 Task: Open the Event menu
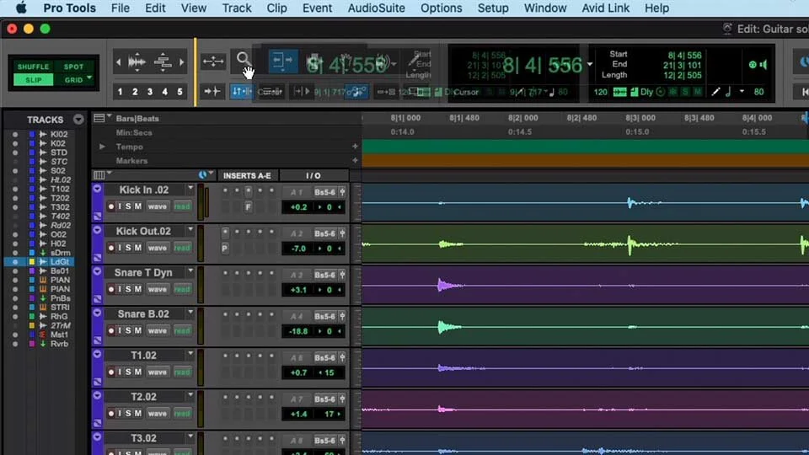(317, 8)
